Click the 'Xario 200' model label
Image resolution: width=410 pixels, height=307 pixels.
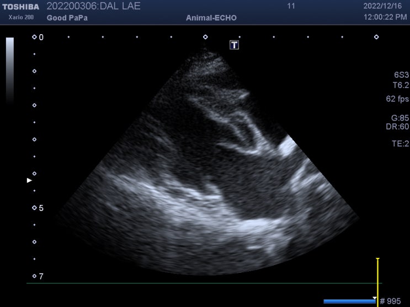point(21,17)
